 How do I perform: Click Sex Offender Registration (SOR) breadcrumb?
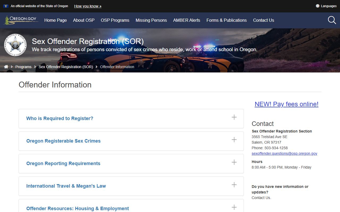click(x=66, y=67)
